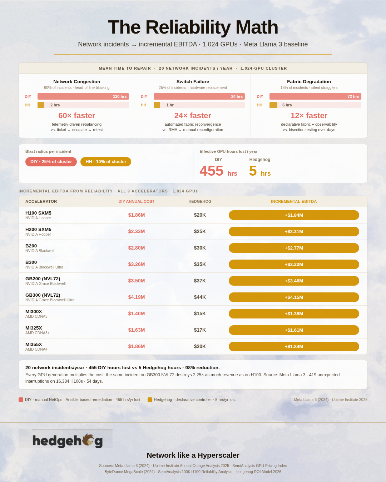Image resolution: width=386 pixels, height=482 pixels.
Task: Click the Network Congestion heading
Action: coord(77,82)
